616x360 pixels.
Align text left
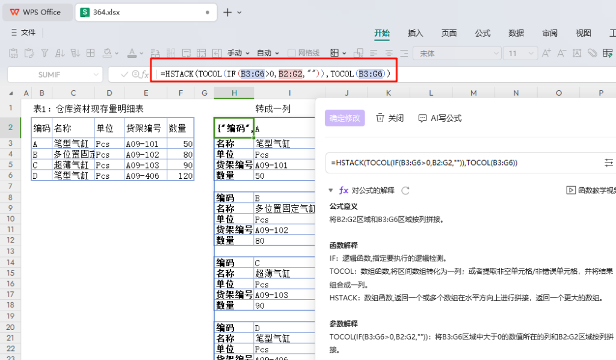[x=374, y=53]
